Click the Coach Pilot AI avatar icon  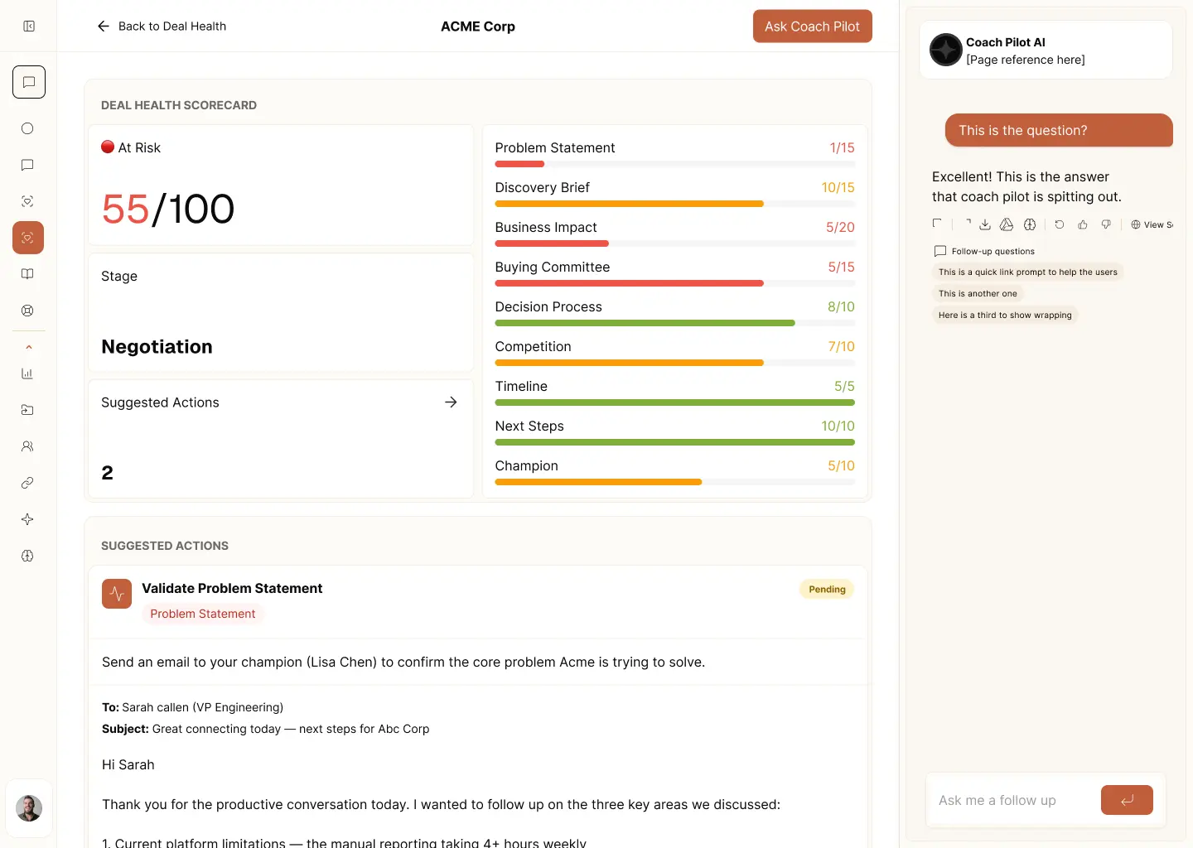(x=946, y=51)
